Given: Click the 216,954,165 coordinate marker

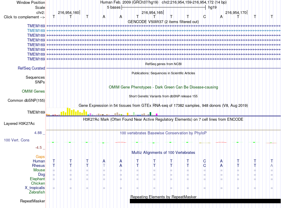Looking at the screenshot, I should (x=152, y=12).
